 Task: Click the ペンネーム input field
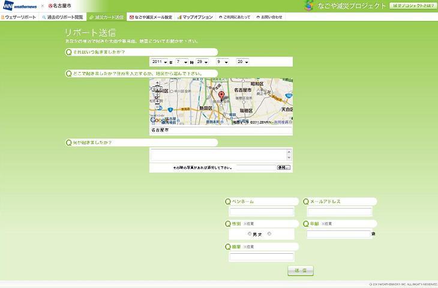point(262,212)
